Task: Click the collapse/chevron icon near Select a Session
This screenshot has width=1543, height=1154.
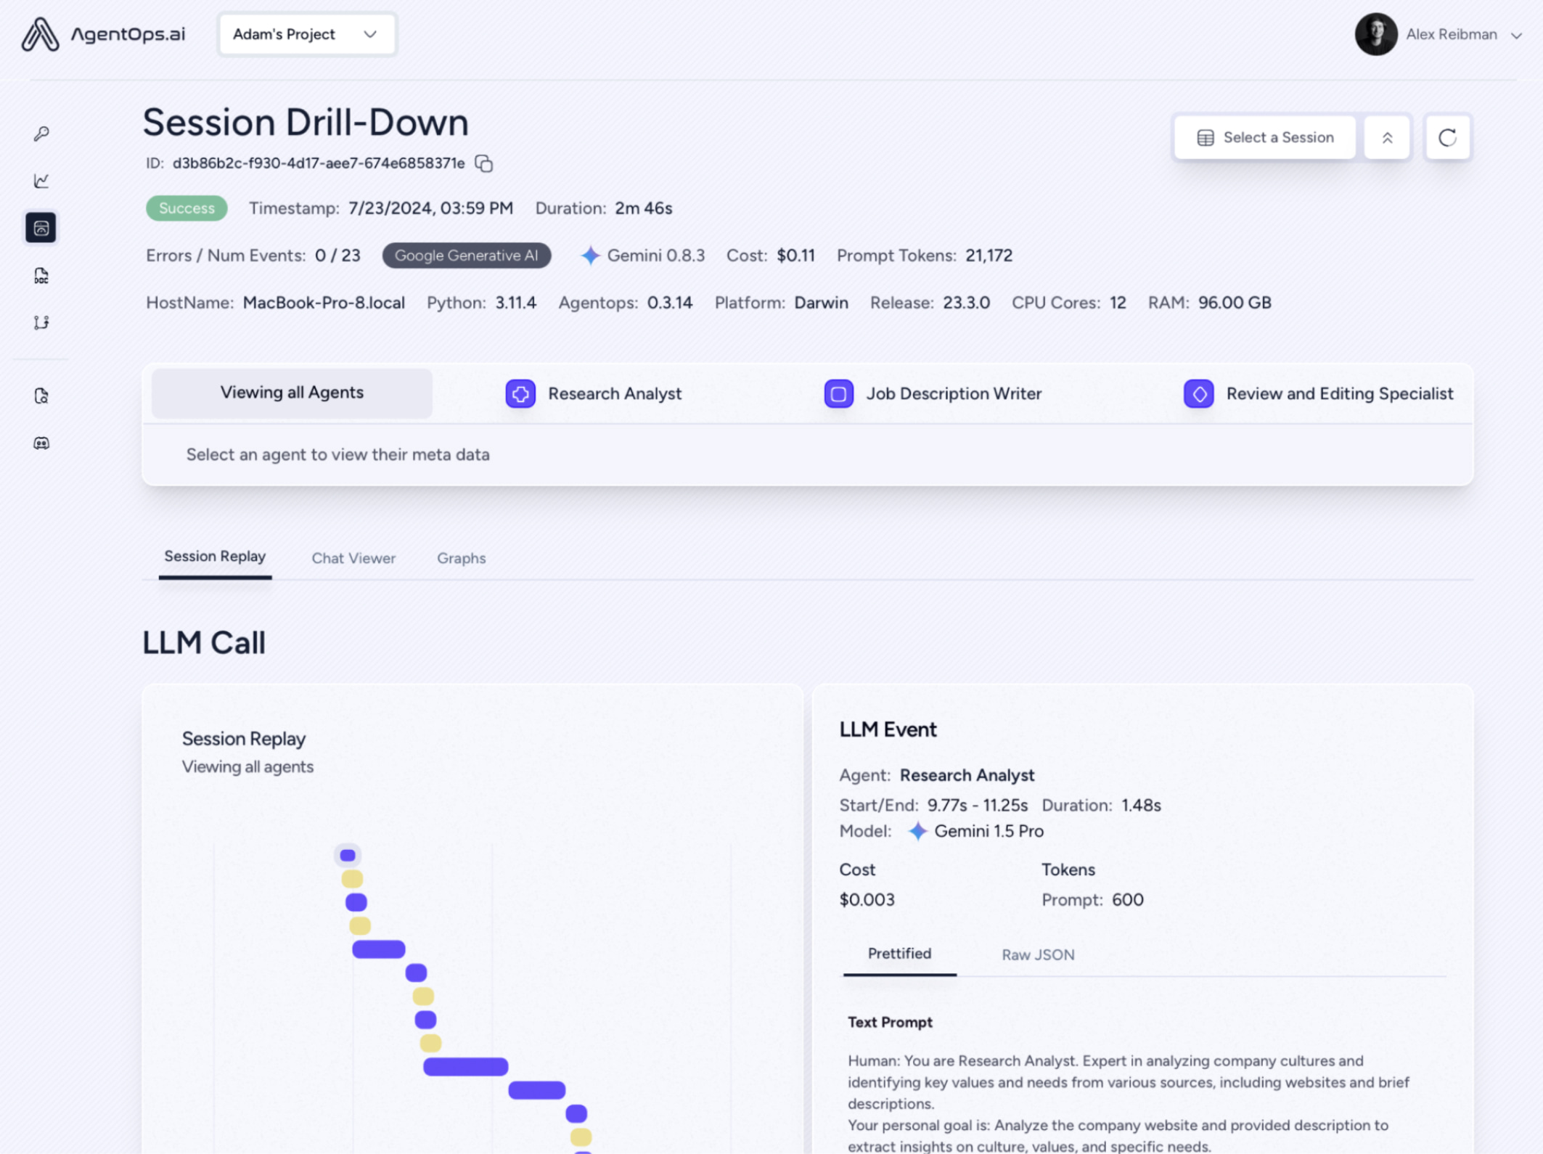Action: 1387,137
